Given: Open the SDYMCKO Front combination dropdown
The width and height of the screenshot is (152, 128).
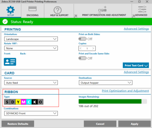Looking at the screenshot, I should [x=31, y=113].
